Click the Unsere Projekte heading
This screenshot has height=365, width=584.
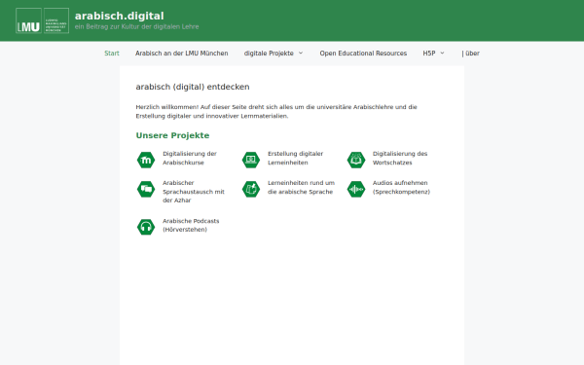(172, 135)
